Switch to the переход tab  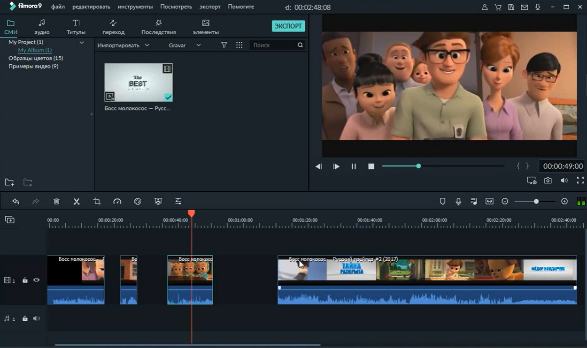114,27
